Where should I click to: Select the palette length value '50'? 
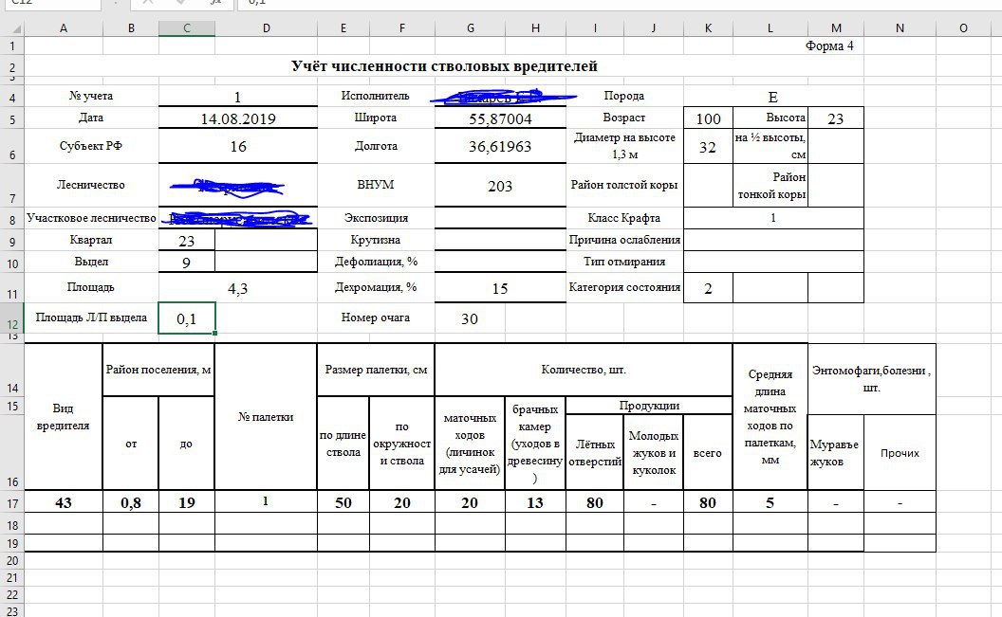click(343, 502)
